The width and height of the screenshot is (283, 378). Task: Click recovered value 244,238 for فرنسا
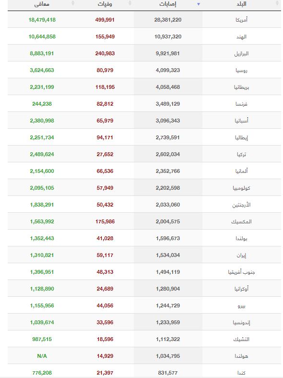point(42,104)
